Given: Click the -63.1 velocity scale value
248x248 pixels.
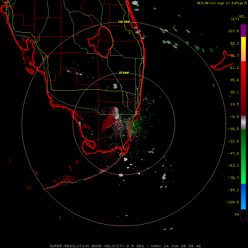Looking at the screenshot, I should 233,166.
